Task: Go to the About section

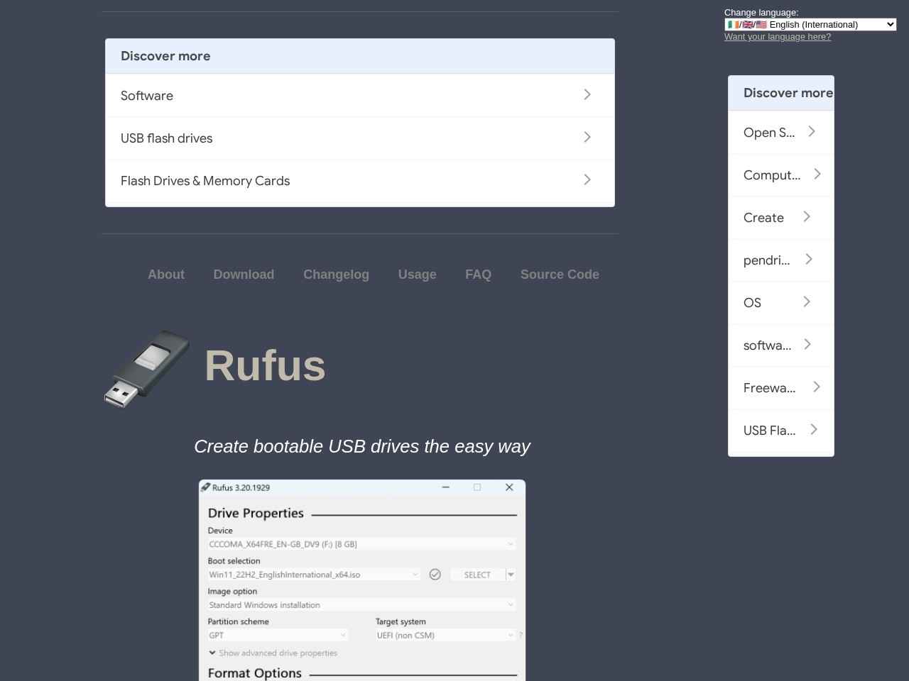Action: coord(166,275)
